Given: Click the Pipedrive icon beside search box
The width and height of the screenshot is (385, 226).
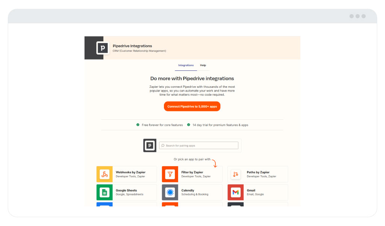Looking at the screenshot, I should pos(150,145).
